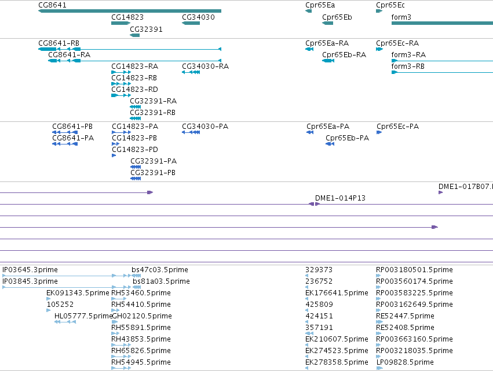Open the HL05777.5prime EST entry

pos(83,317)
